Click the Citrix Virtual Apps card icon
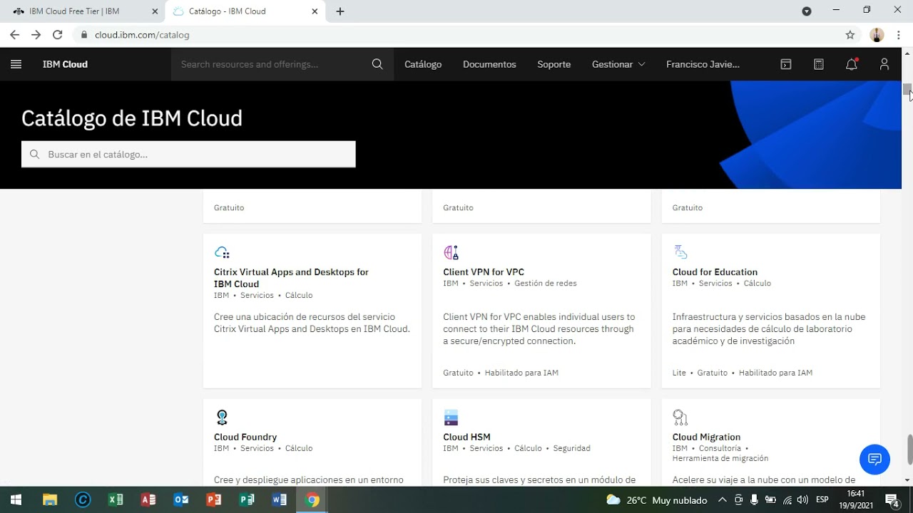Screen dimensions: 913x513 coord(222,252)
